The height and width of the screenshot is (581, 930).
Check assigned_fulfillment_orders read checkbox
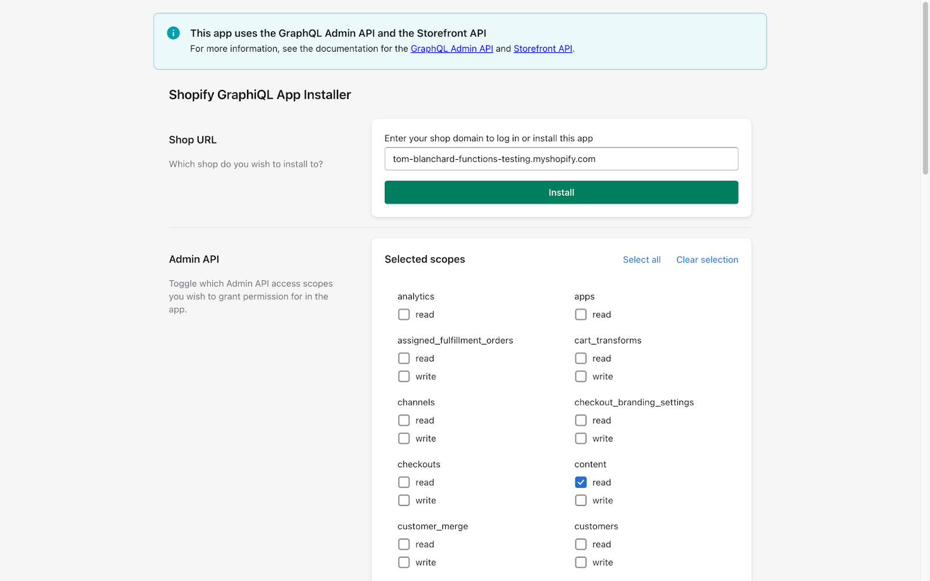[x=404, y=358]
